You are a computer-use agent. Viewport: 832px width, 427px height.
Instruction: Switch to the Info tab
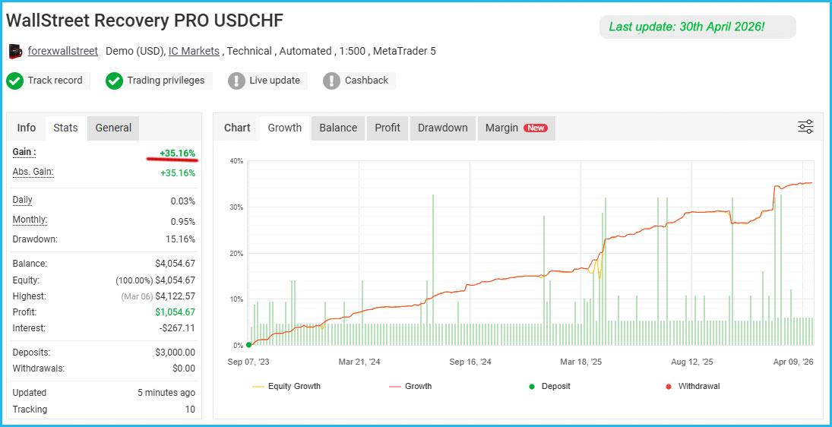click(x=27, y=128)
